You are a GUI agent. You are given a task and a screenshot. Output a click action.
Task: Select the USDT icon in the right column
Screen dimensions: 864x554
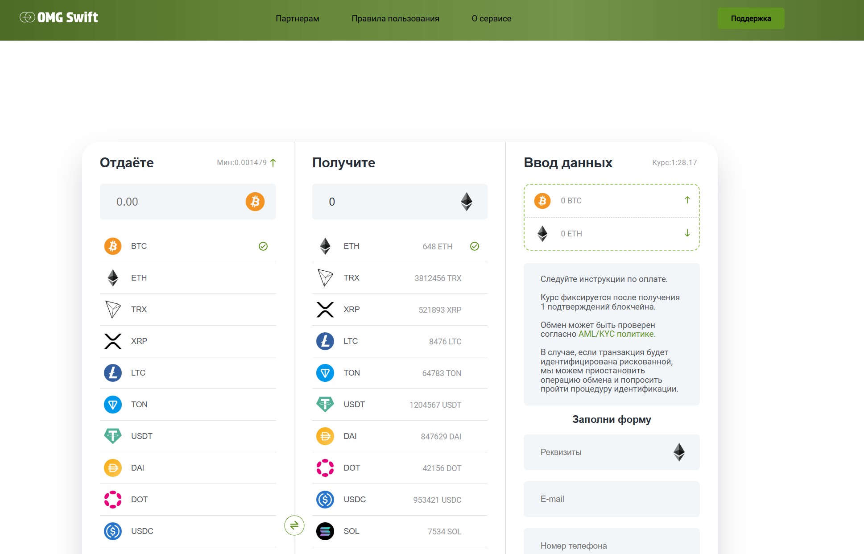coord(325,404)
